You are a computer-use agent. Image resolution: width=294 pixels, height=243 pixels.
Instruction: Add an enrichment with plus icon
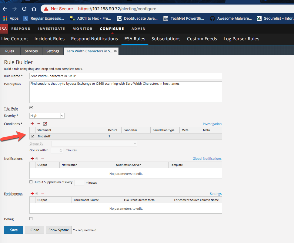[x=32, y=194]
